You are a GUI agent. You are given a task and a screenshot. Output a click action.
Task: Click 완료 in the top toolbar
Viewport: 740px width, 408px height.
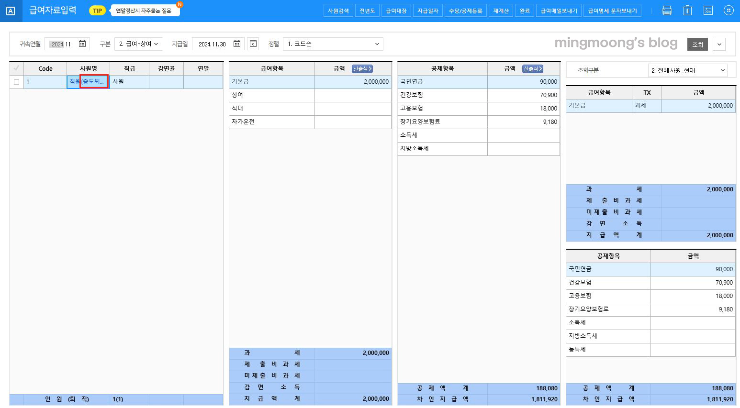click(525, 11)
